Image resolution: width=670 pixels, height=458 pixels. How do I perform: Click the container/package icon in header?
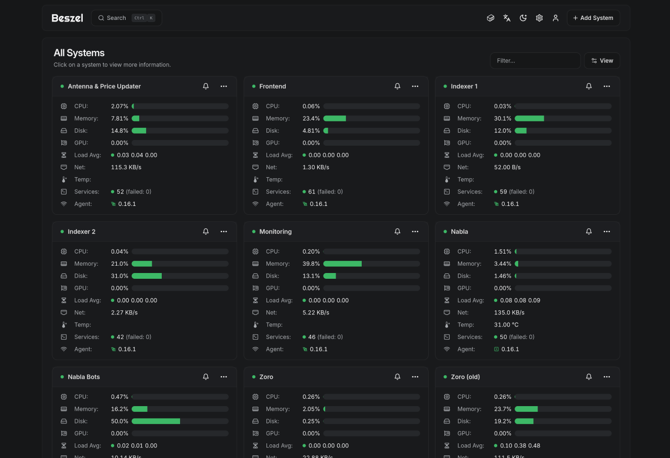point(490,18)
